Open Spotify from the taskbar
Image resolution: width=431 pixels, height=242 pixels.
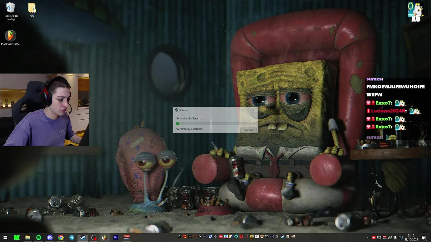(x=39, y=238)
